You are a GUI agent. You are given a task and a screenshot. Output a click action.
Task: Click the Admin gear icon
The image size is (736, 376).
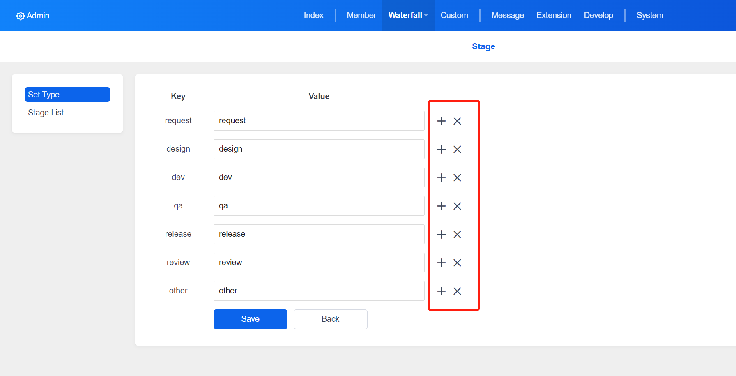point(20,16)
